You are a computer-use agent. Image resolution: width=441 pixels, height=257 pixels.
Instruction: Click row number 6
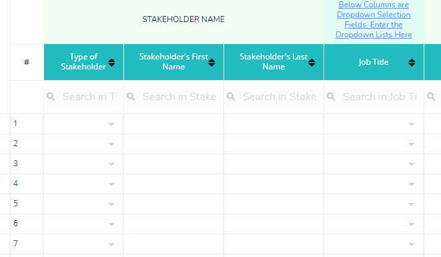pos(15,224)
